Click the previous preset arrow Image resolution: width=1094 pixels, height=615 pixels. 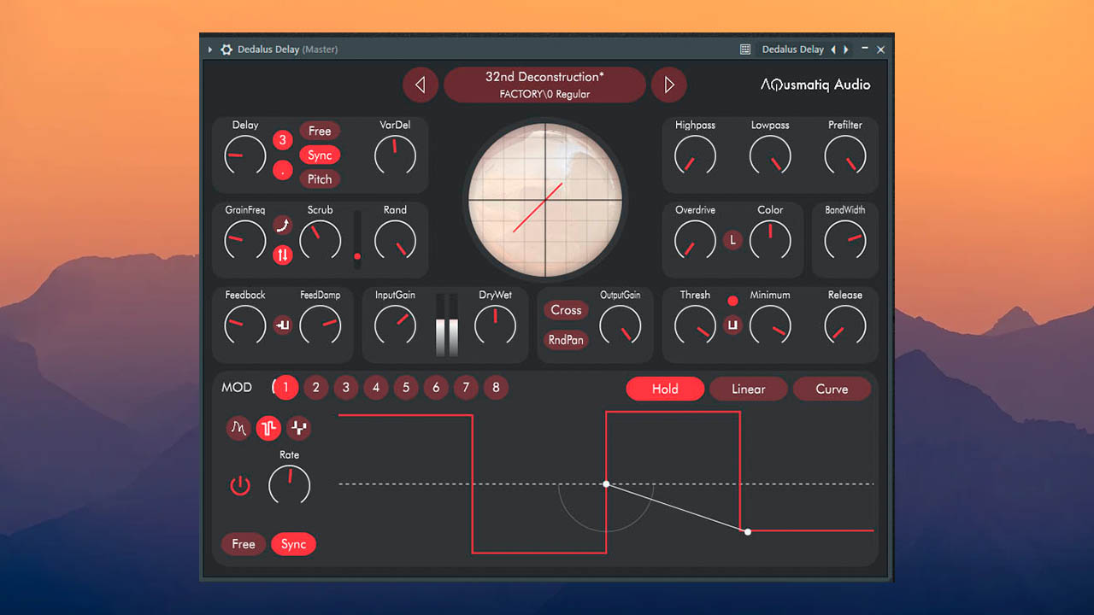pos(421,85)
